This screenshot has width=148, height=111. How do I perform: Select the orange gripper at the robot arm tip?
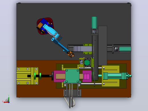[x=71, y=54]
